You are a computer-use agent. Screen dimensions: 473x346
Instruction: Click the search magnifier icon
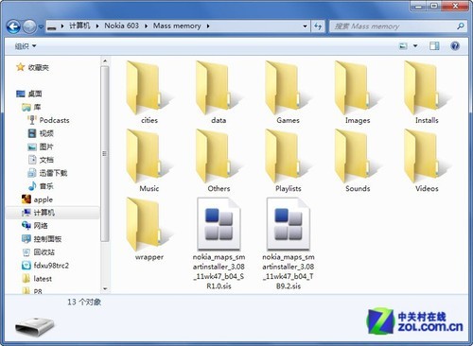[x=461, y=26]
